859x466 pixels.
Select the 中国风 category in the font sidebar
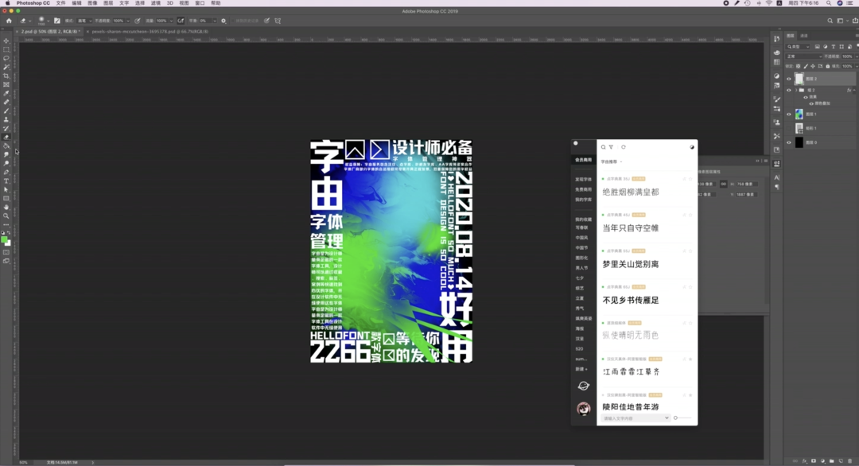click(582, 238)
